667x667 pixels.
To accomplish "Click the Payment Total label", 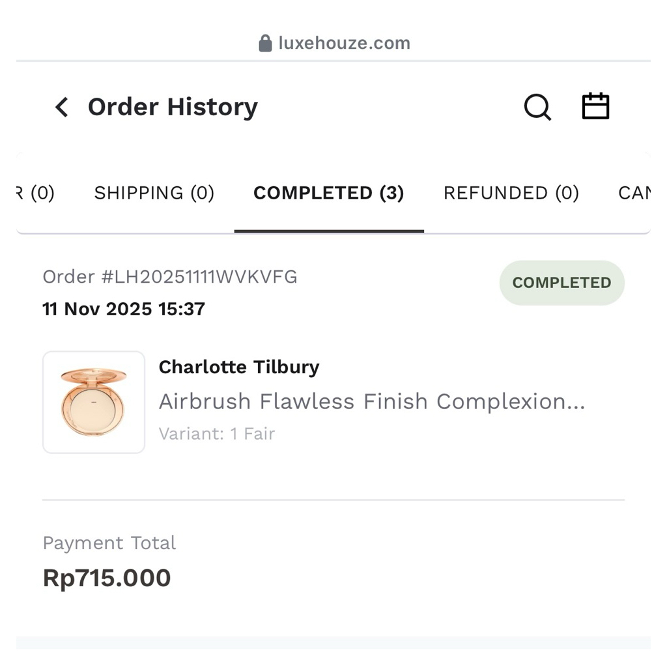I will coord(109,543).
